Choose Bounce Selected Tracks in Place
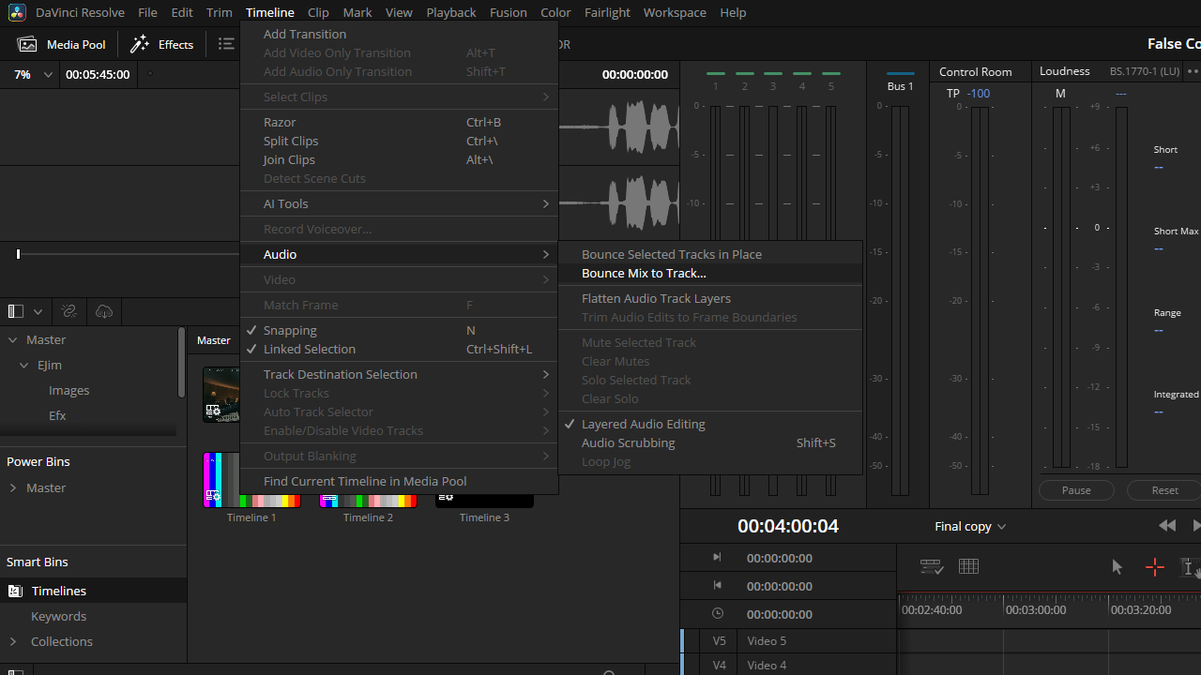 click(710, 254)
